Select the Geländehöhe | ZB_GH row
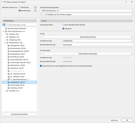The image size is (135, 123). [19, 82]
